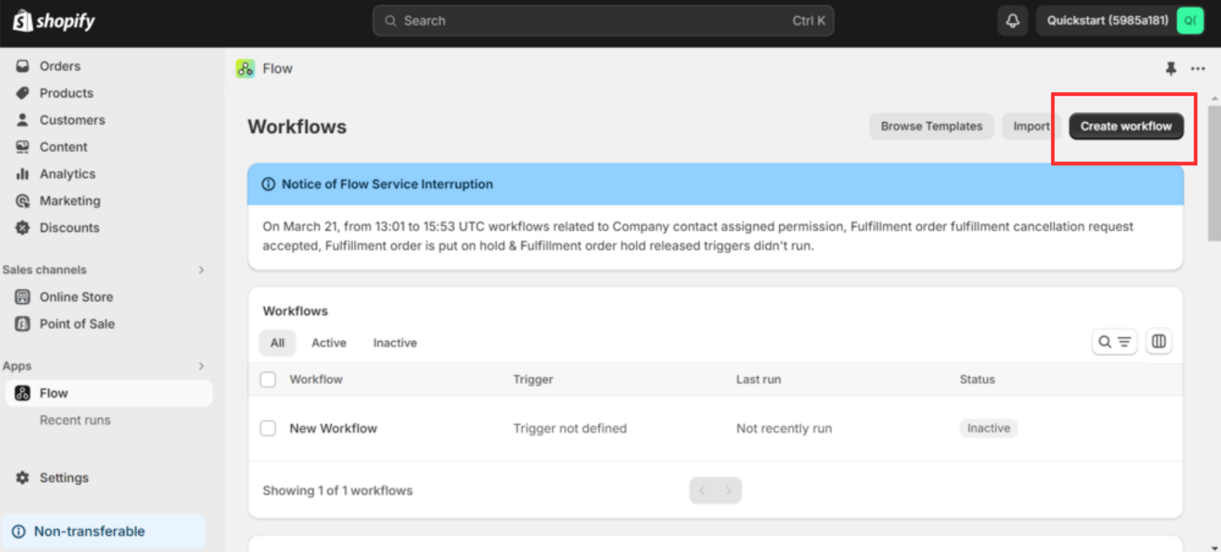
Task: Check the New Workflow row checkbox
Action: click(268, 428)
